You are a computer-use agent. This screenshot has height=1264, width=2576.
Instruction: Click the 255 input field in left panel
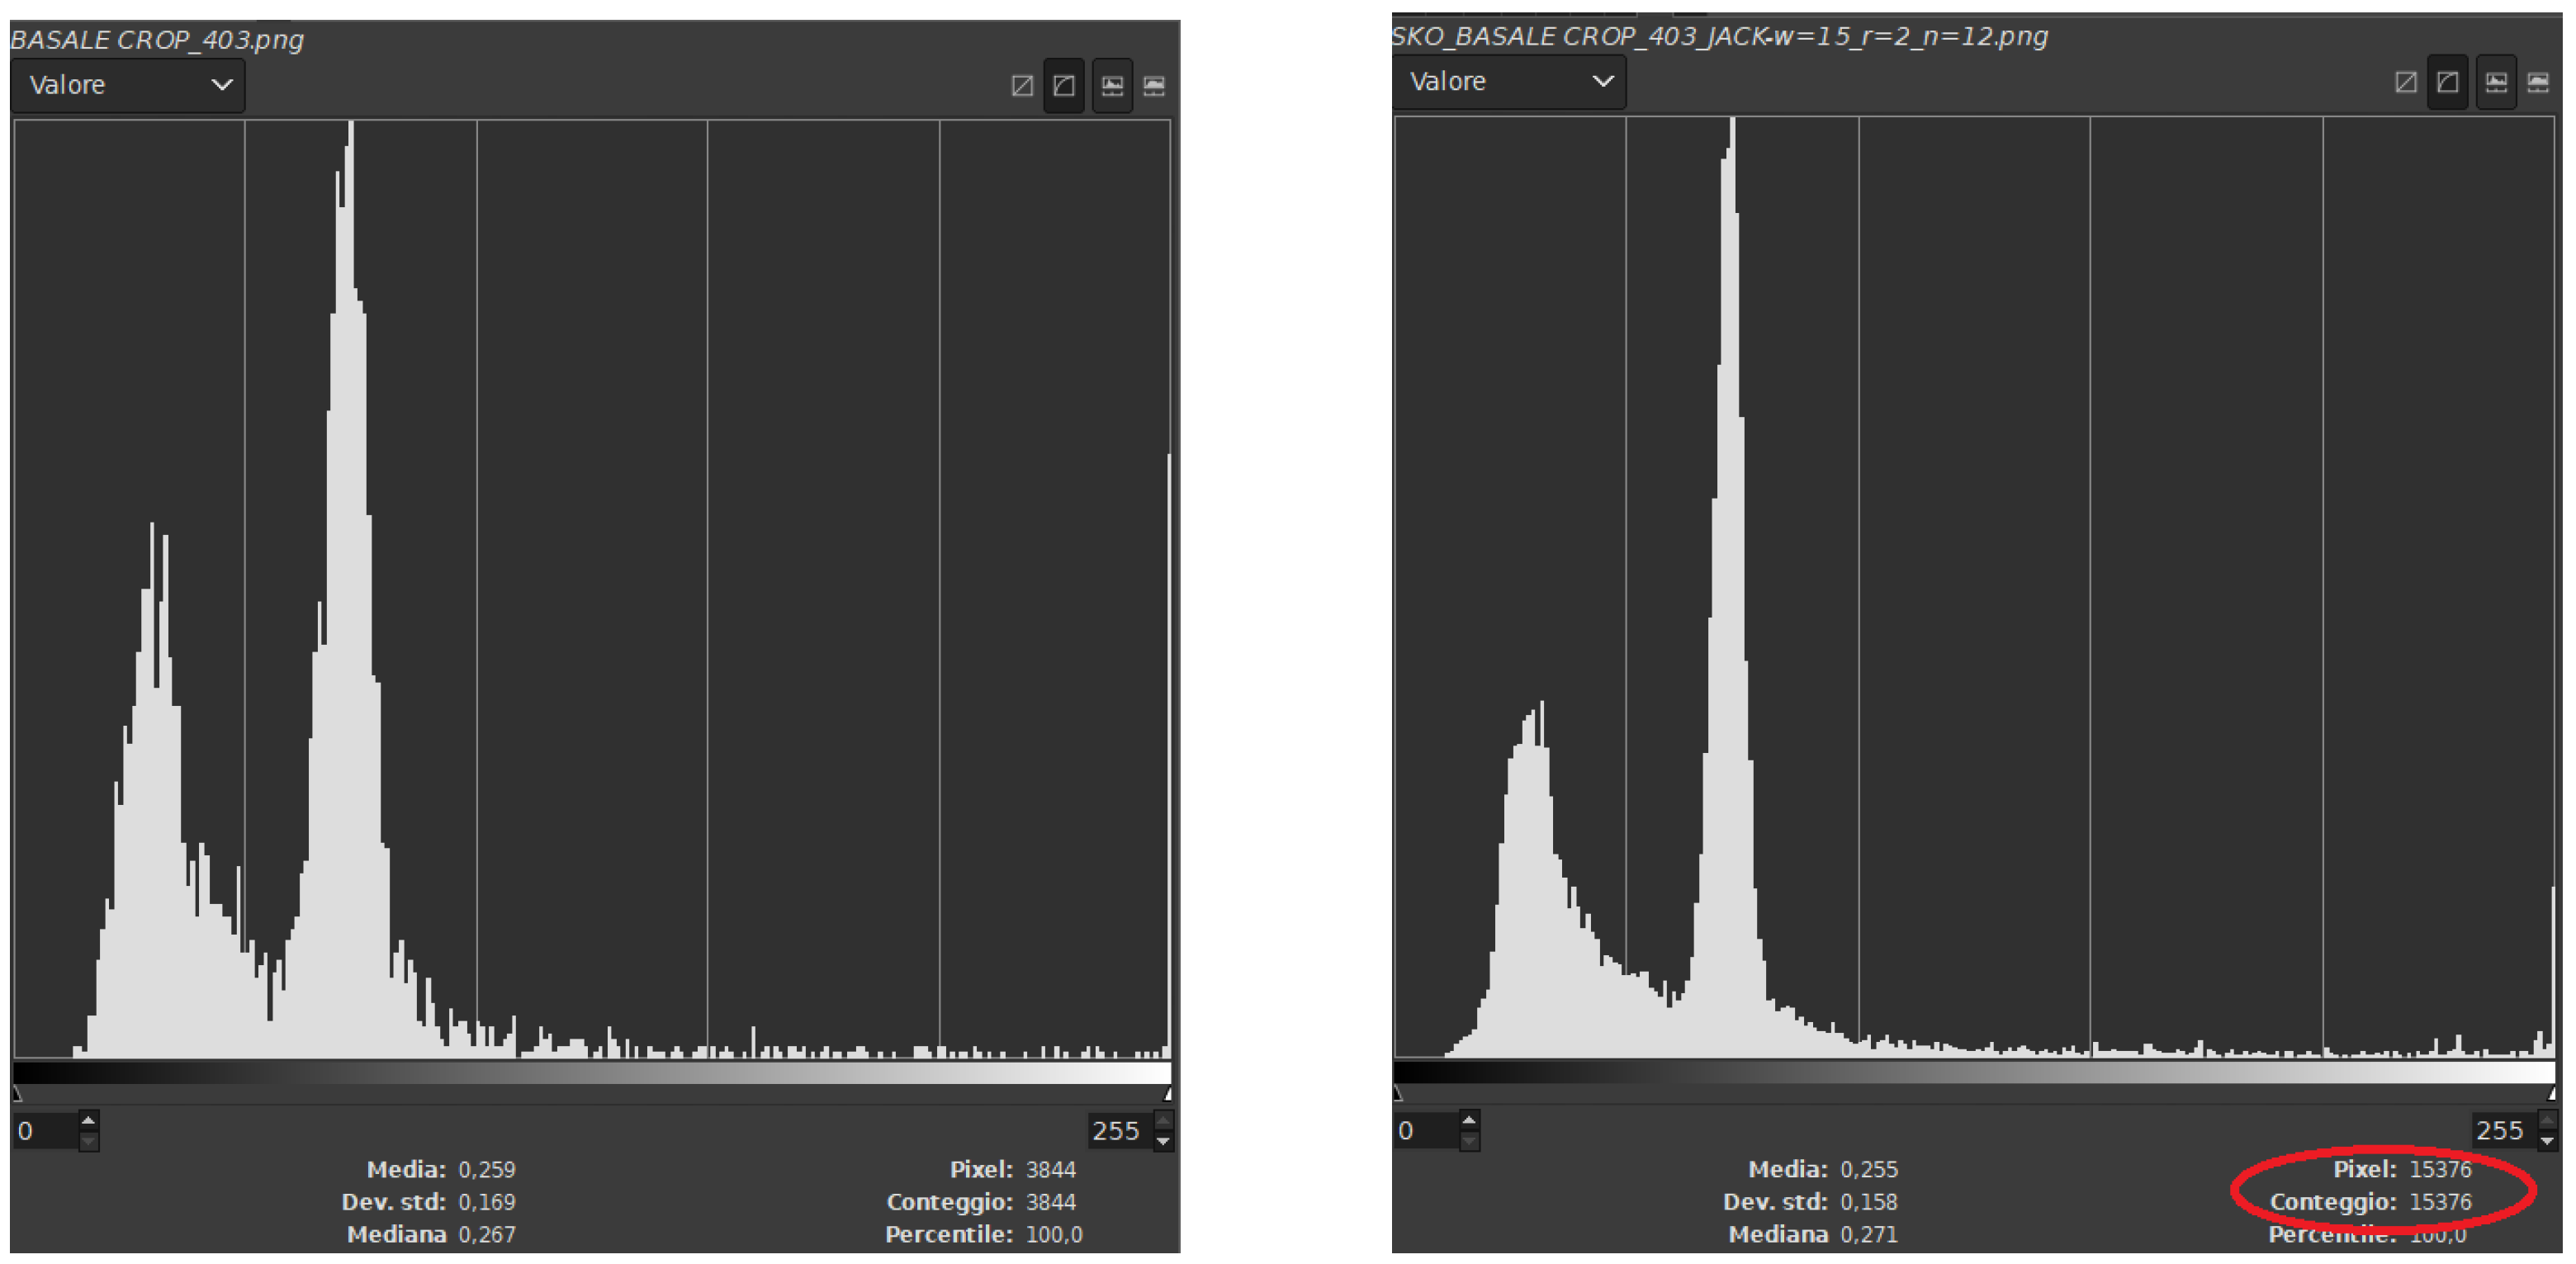tap(1116, 1131)
